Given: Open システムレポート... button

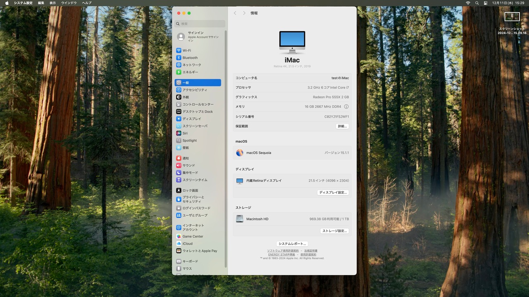Looking at the screenshot, I should 292,244.
